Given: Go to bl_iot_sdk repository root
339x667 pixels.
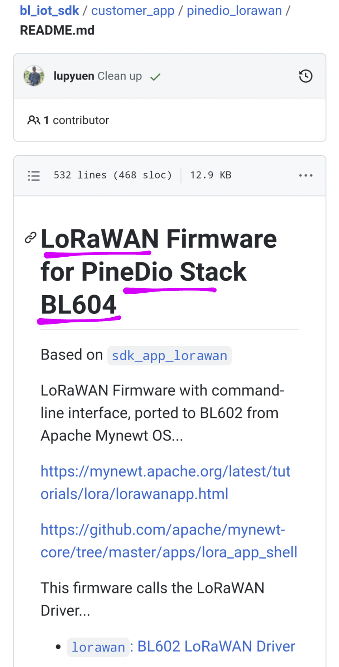Looking at the screenshot, I should point(49,11).
